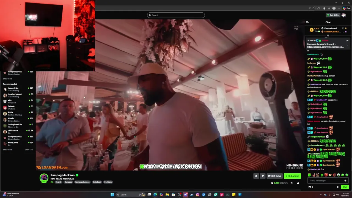Click Show Less under Recommended

[29, 150]
